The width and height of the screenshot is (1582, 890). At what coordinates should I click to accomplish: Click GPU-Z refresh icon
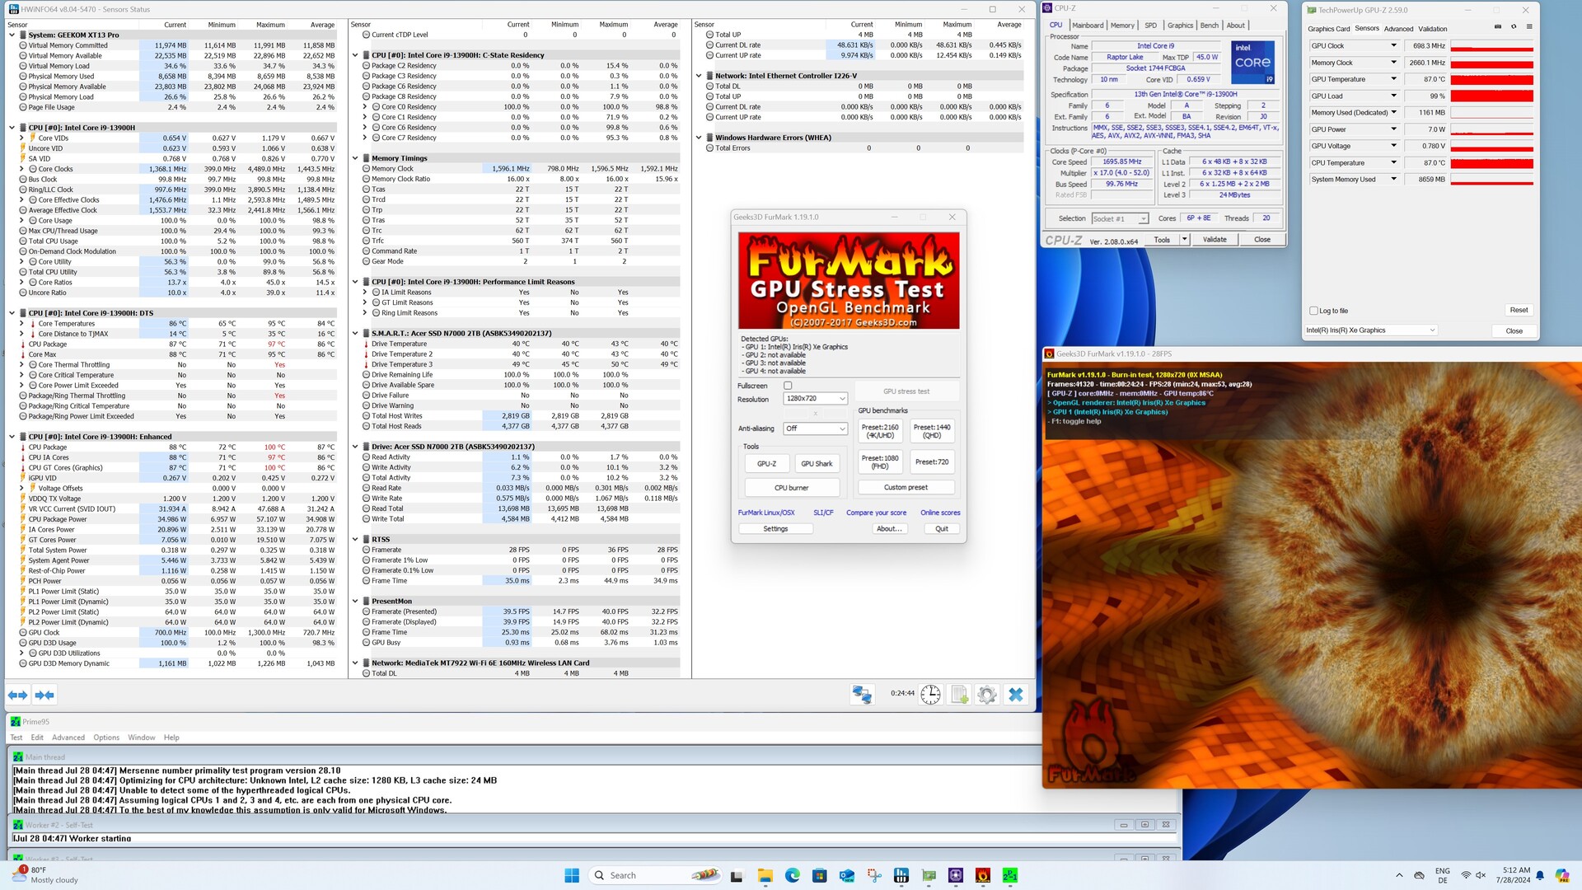coord(1514,27)
